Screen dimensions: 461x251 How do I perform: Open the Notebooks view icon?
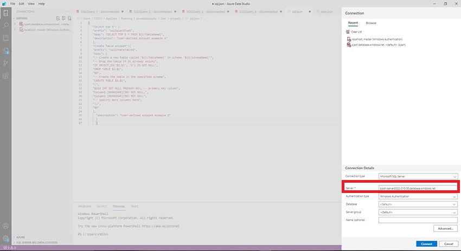5,38
